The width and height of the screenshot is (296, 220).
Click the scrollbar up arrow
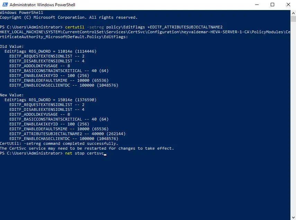293,13
